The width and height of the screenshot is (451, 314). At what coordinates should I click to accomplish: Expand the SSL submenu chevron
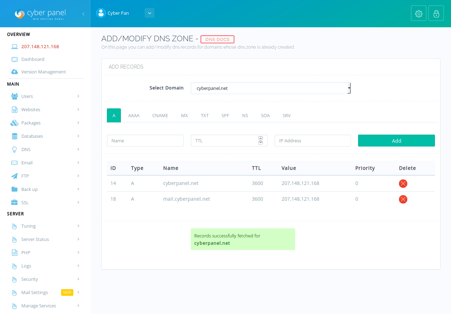click(x=78, y=202)
